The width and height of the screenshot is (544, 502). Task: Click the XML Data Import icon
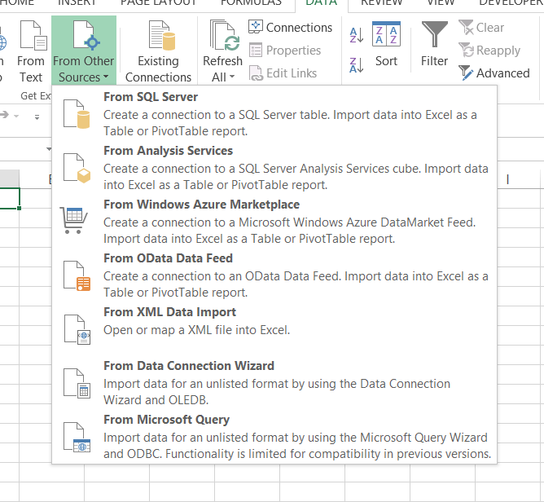click(x=76, y=329)
